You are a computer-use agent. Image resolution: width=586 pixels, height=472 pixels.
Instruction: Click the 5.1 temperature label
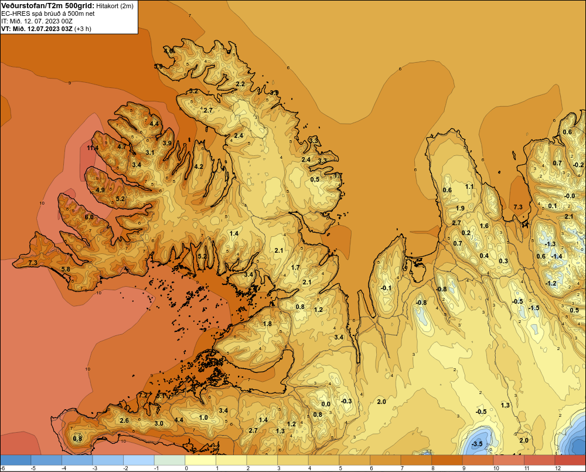coord(161,395)
